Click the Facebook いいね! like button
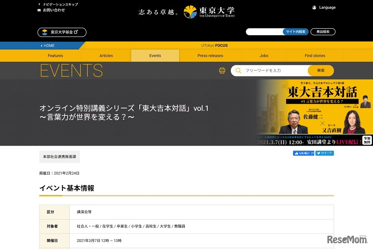 (304, 153)
